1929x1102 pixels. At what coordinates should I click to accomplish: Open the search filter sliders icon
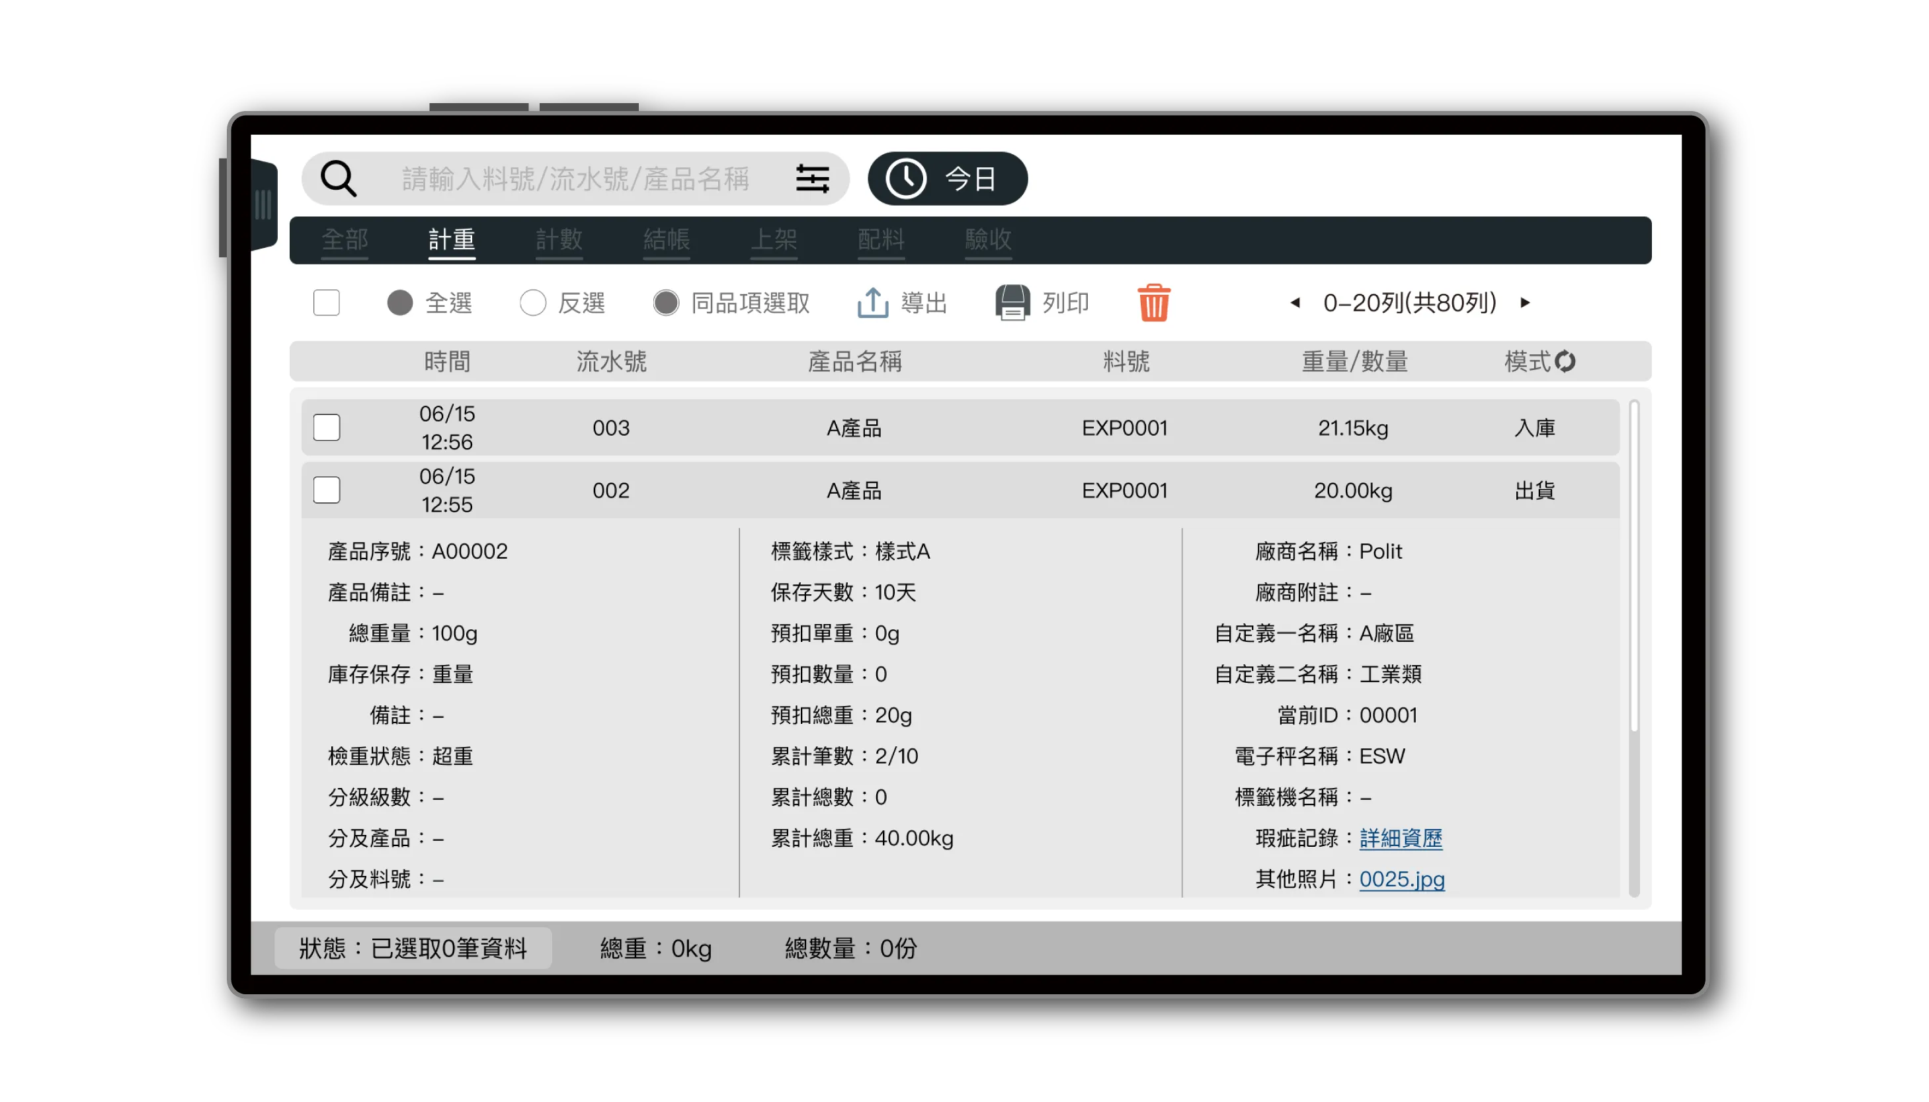[x=812, y=179]
